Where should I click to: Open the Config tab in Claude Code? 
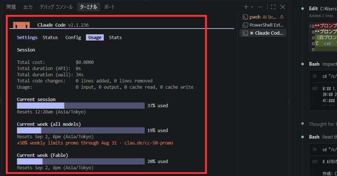pos(73,37)
